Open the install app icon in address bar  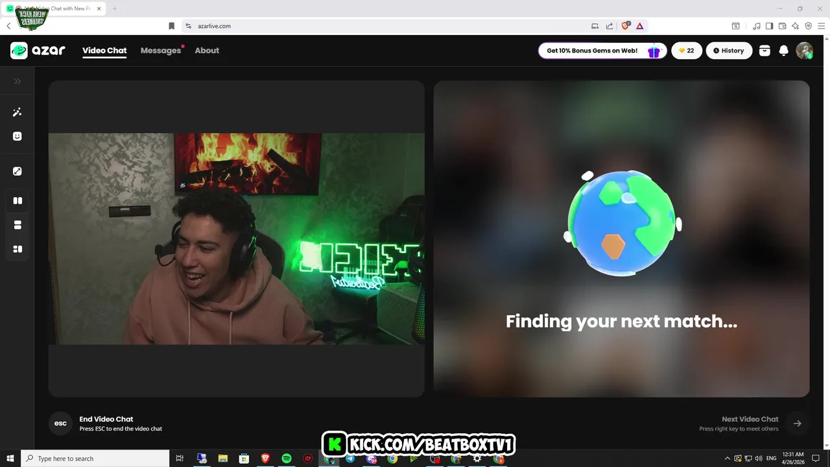coord(595,26)
